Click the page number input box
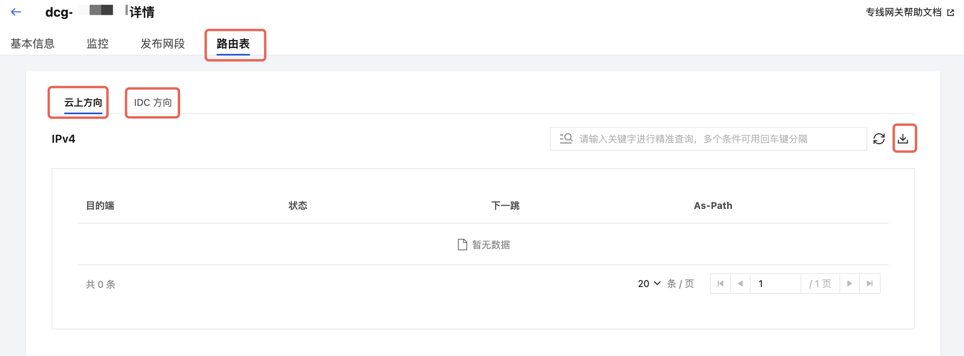Image resolution: width=964 pixels, height=356 pixels. coord(775,283)
